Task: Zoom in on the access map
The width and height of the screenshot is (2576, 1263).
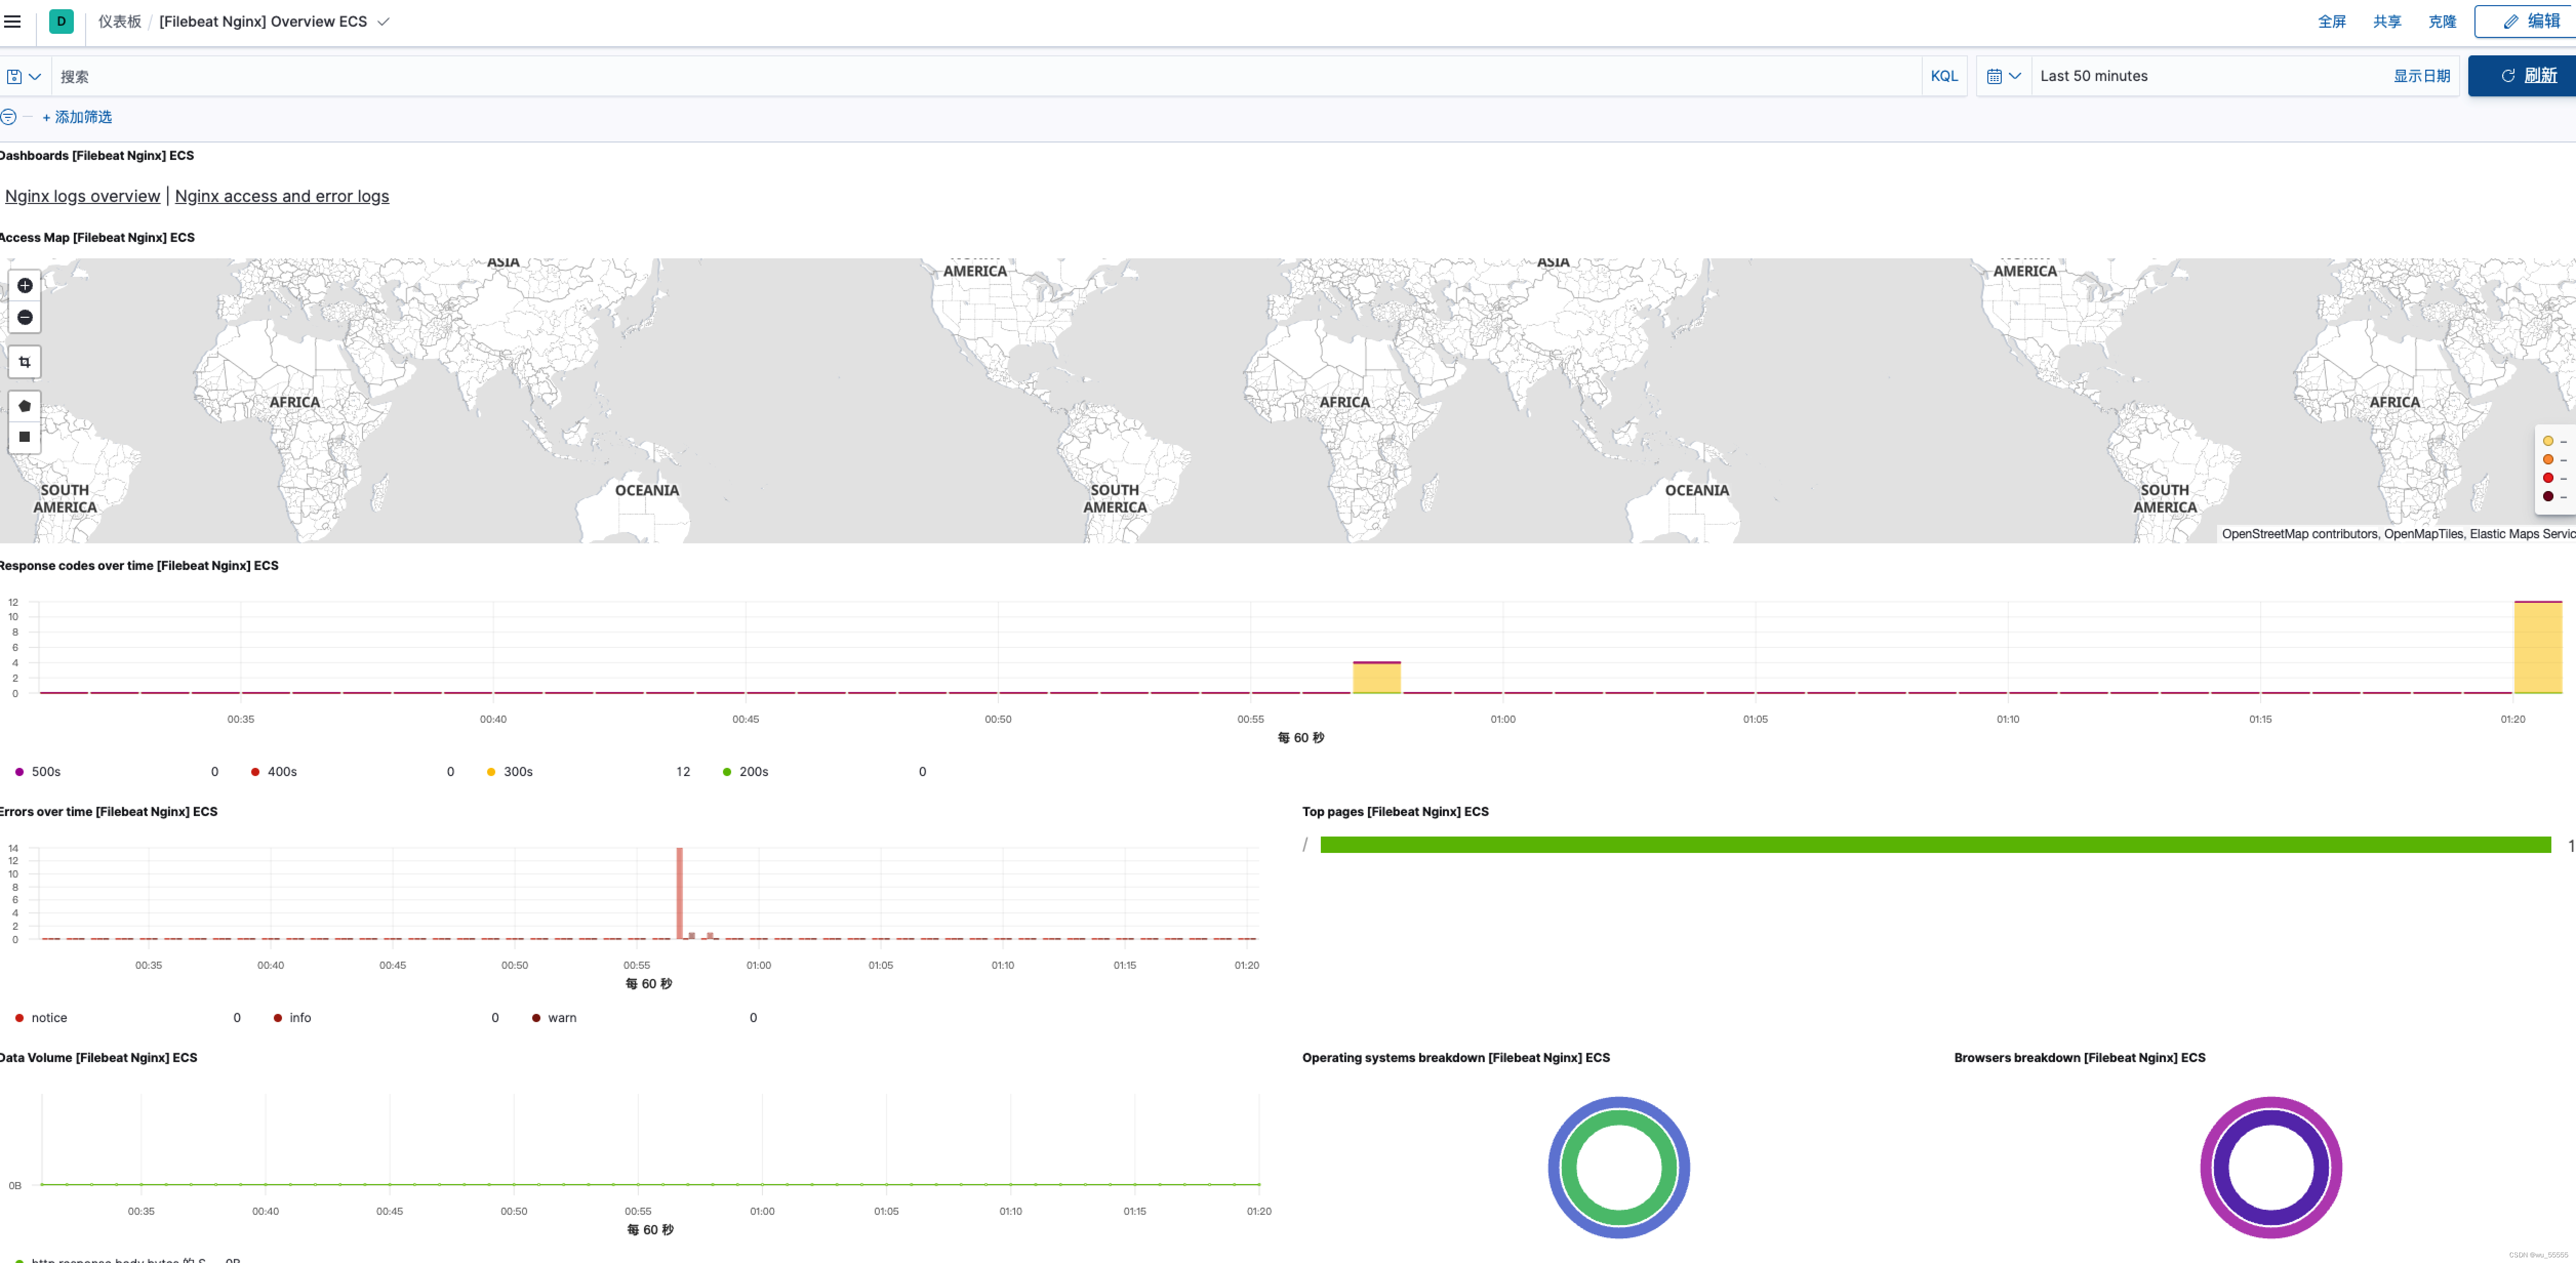Action: 25,285
